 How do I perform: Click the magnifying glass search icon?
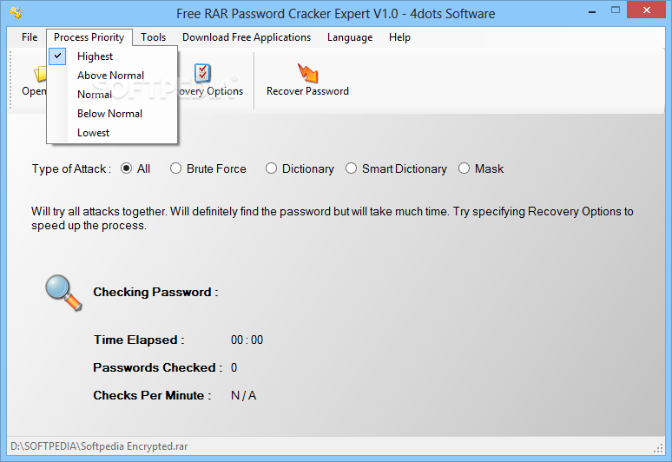pyautogui.click(x=63, y=293)
